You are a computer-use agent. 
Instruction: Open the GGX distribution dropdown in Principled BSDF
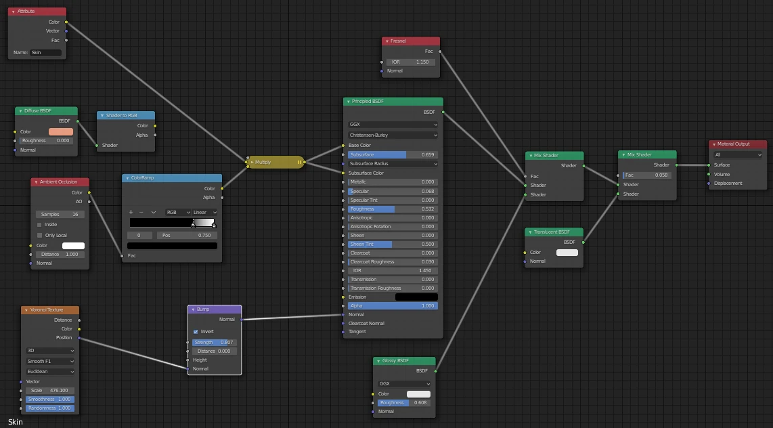(393, 125)
